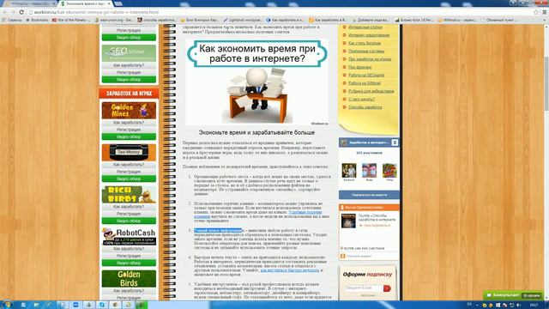Open the Про заработок на кликах link
Viewport: 549px width, 309px height.
(370, 59)
